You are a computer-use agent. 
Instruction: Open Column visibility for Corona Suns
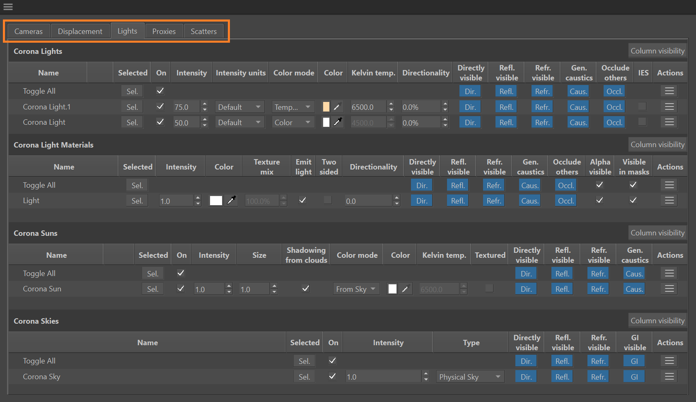point(657,233)
